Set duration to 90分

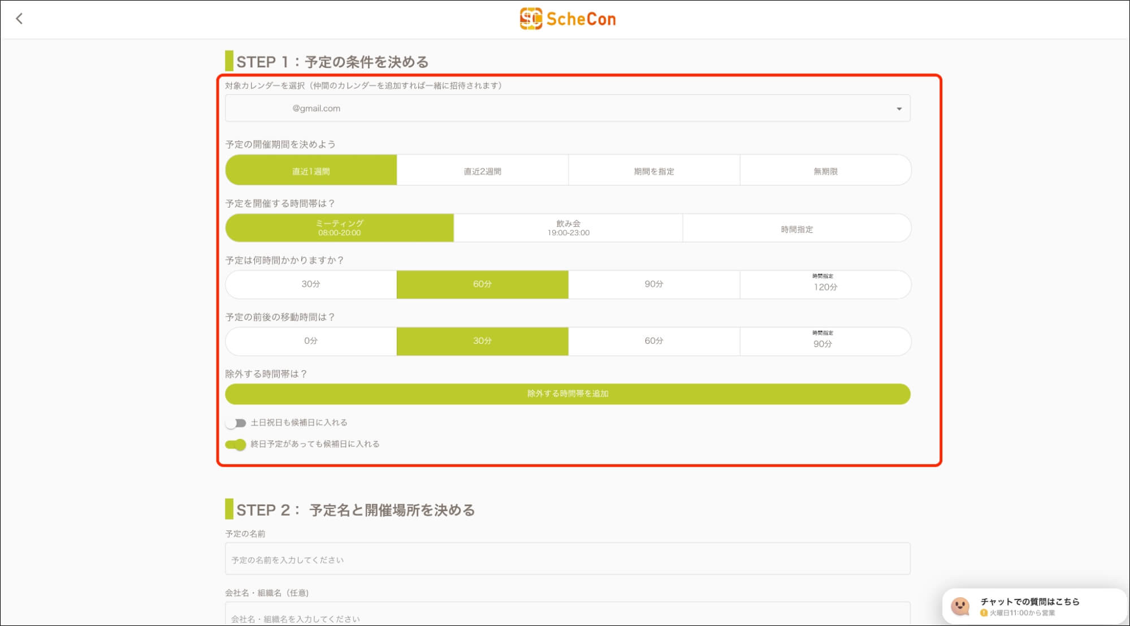pyautogui.click(x=654, y=284)
